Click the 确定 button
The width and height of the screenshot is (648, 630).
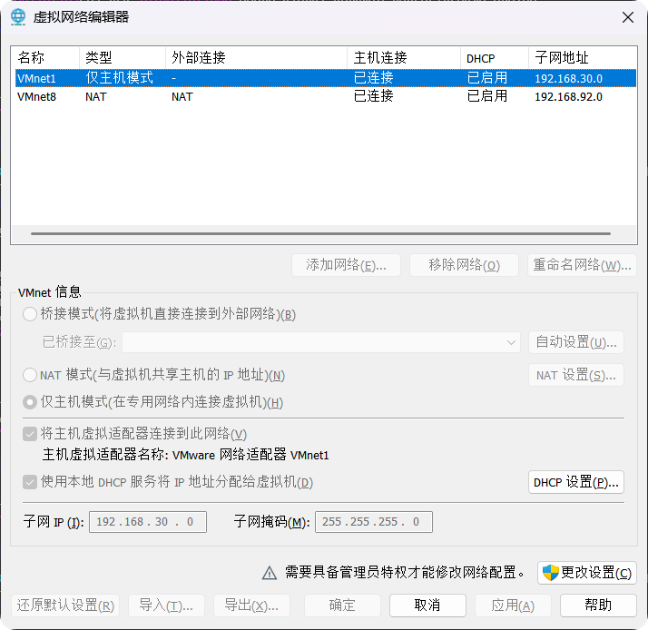pyautogui.click(x=342, y=605)
